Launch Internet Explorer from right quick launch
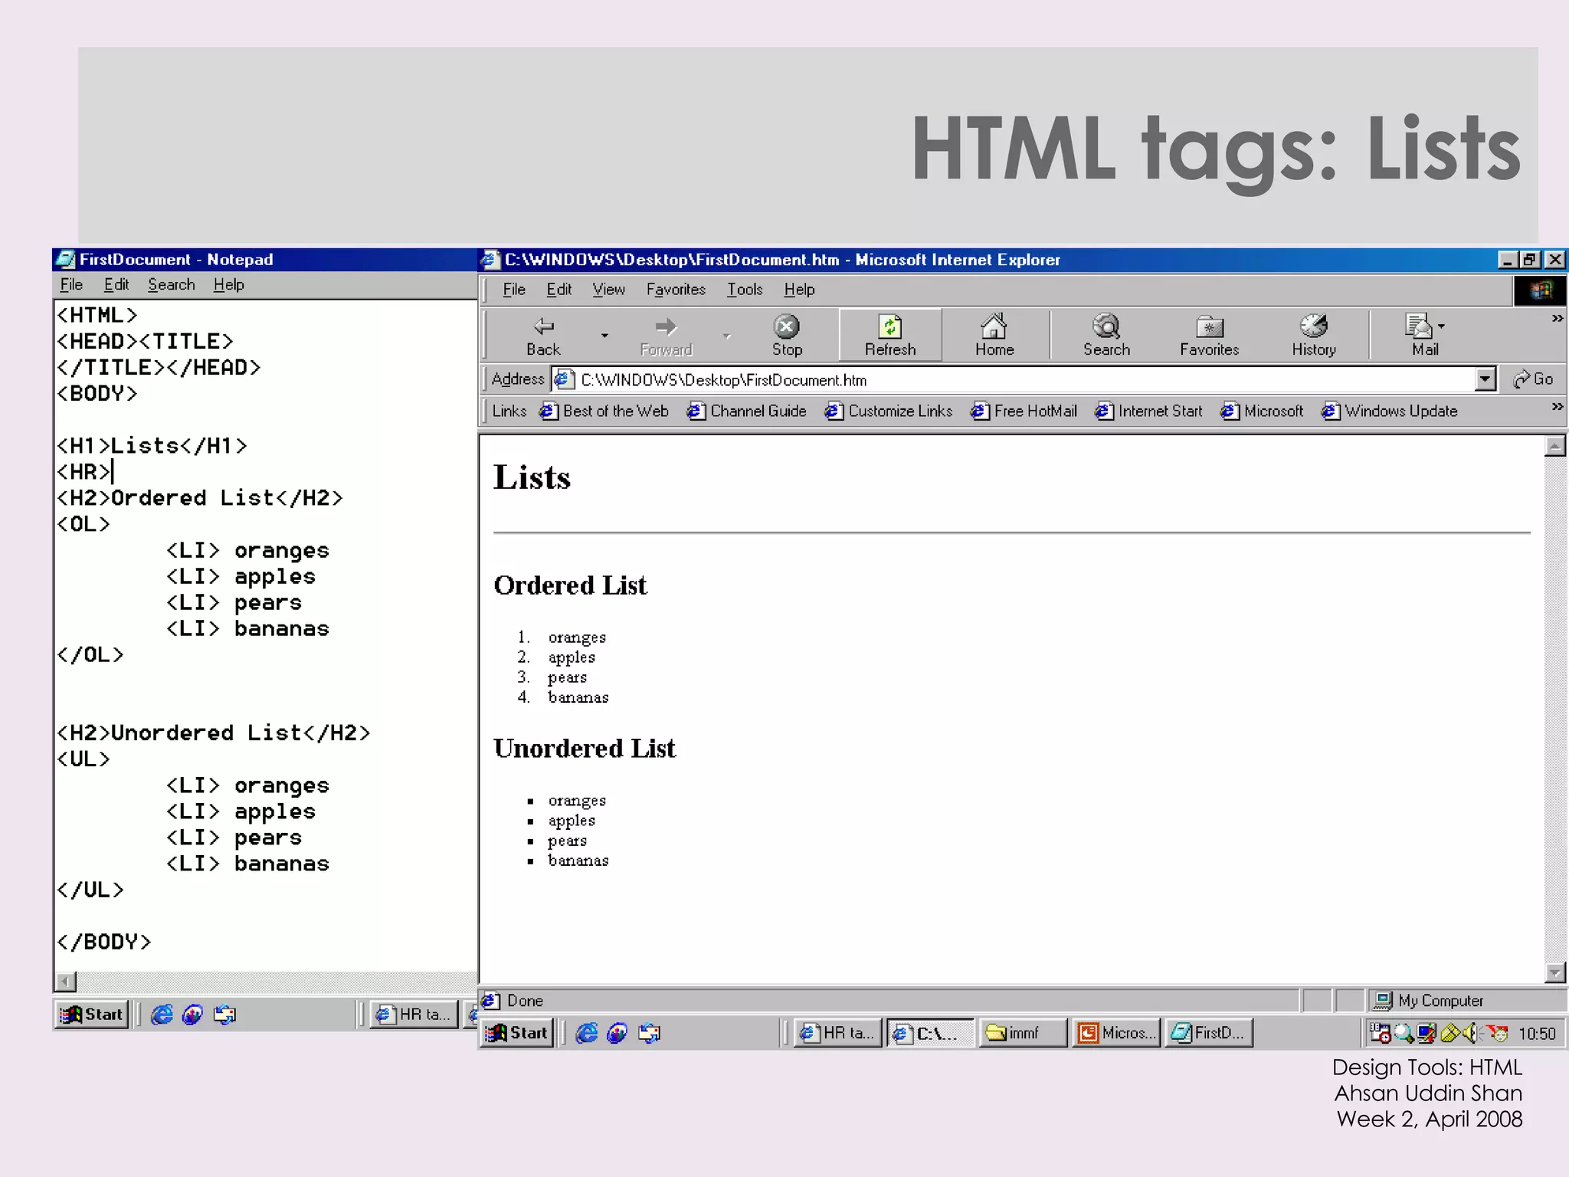Screen dimensions: 1569x1177 587,1033
